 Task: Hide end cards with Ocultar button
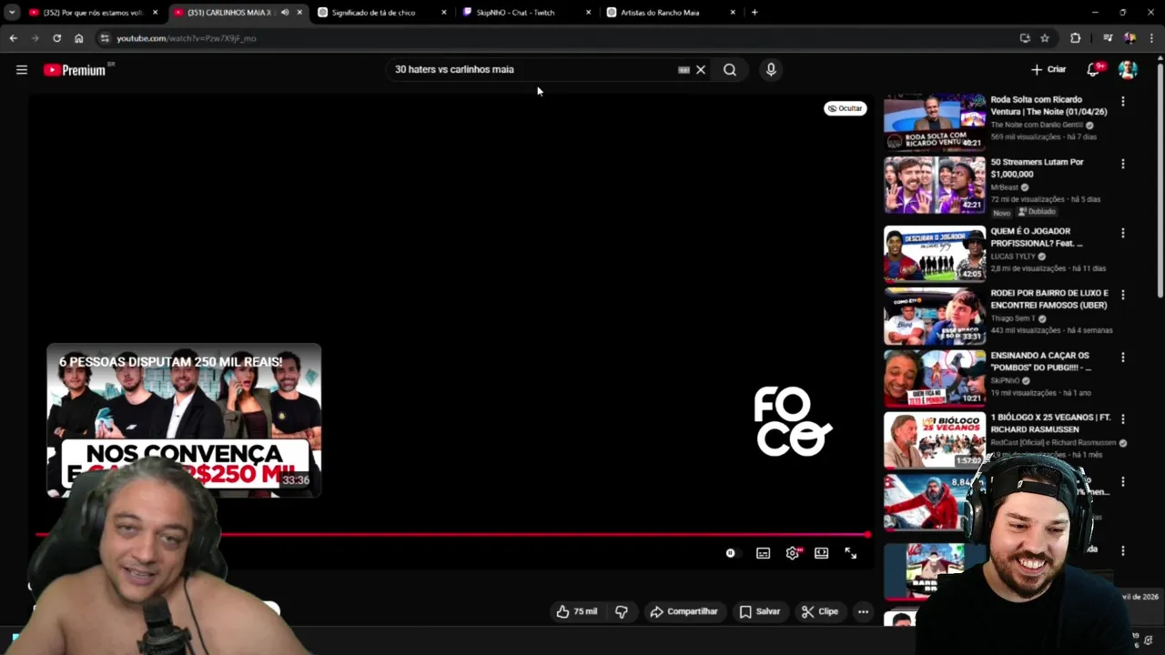tap(846, 108)
